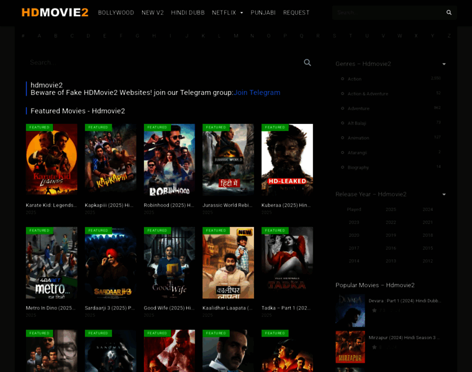
Task: Open the Request menu item
Action: (296, 12)
